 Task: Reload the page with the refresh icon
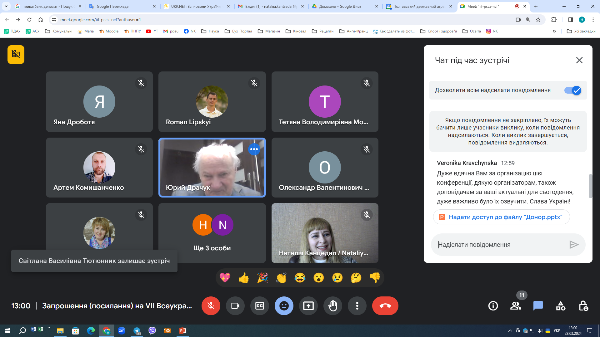pyautogui.click(x=29, y=20)
